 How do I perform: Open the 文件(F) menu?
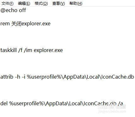[7, 3]
